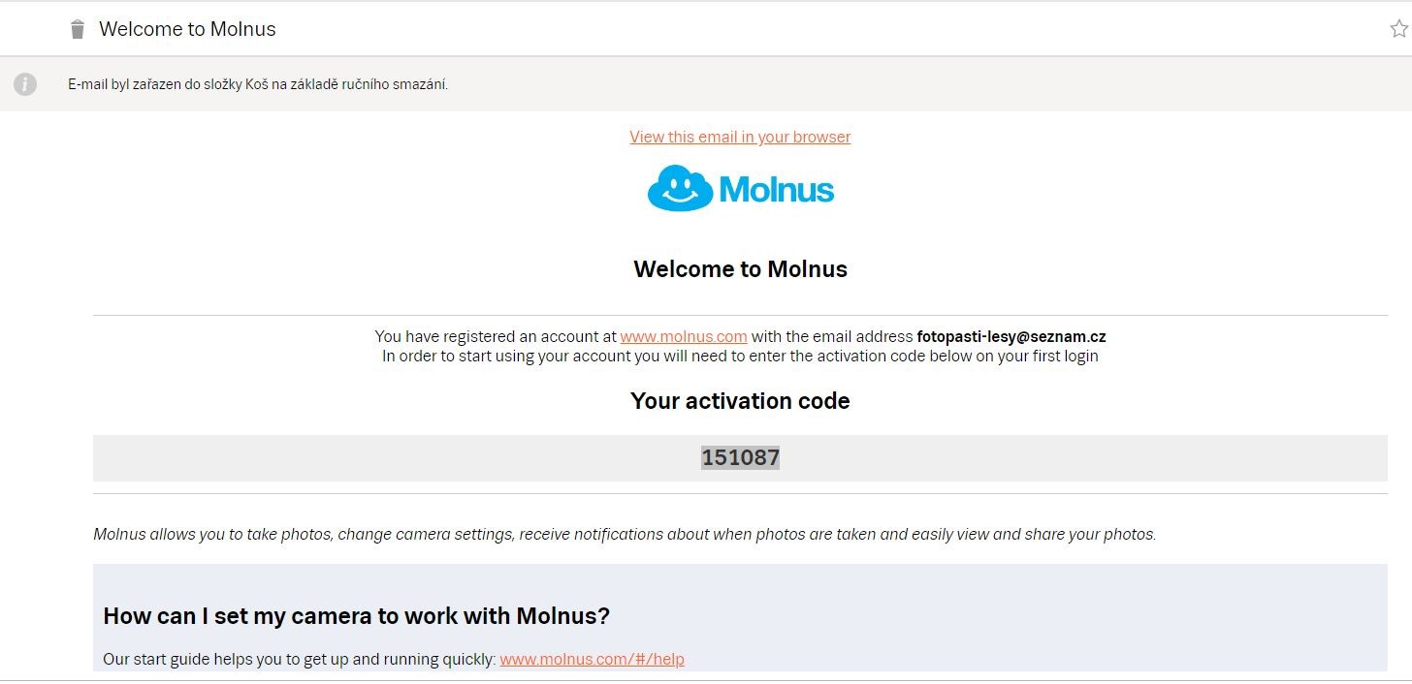
Task: Click empty gray area of activation code box
Action: pyautogui.click(x=388, y=458)
